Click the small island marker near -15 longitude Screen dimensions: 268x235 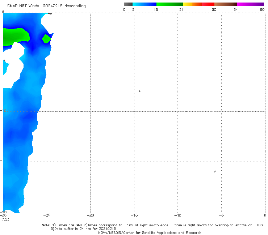(x=140, y=91)
